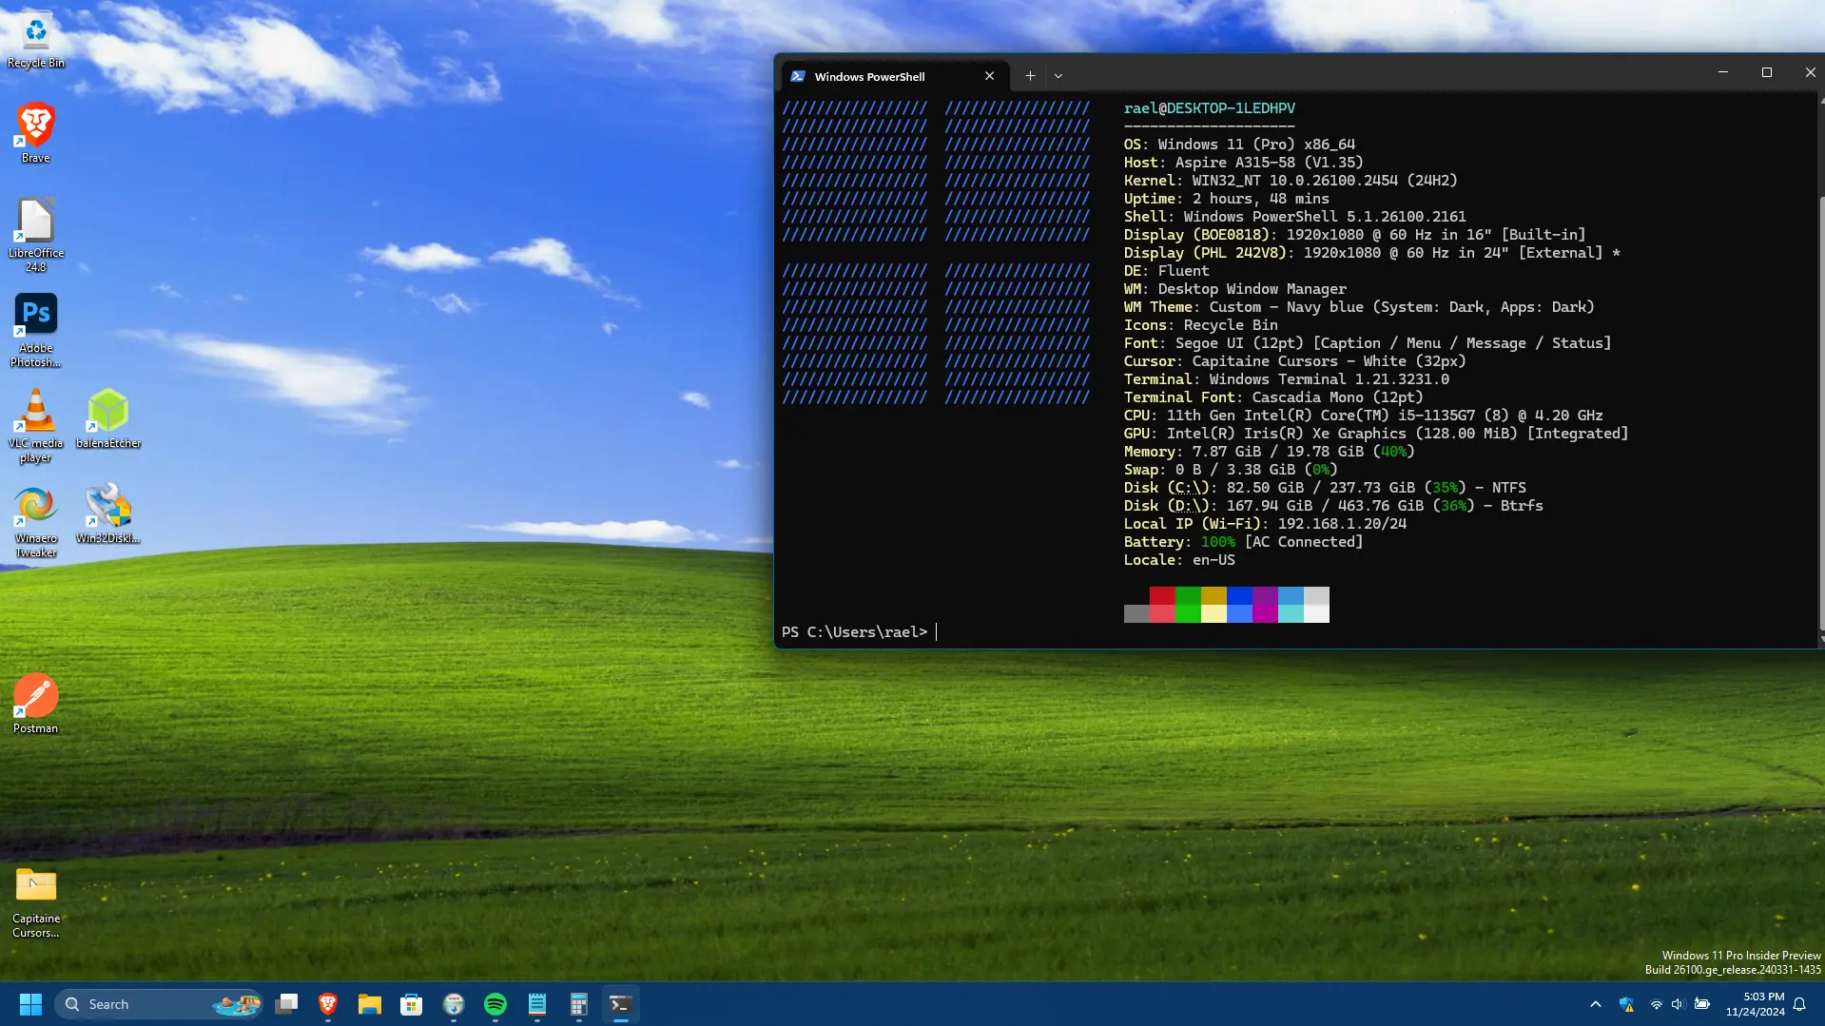Image resolution: width=1825 pixels, height=1026 pixels.
Task: Click the taskbar Search box
Action: coord(159,1004)
